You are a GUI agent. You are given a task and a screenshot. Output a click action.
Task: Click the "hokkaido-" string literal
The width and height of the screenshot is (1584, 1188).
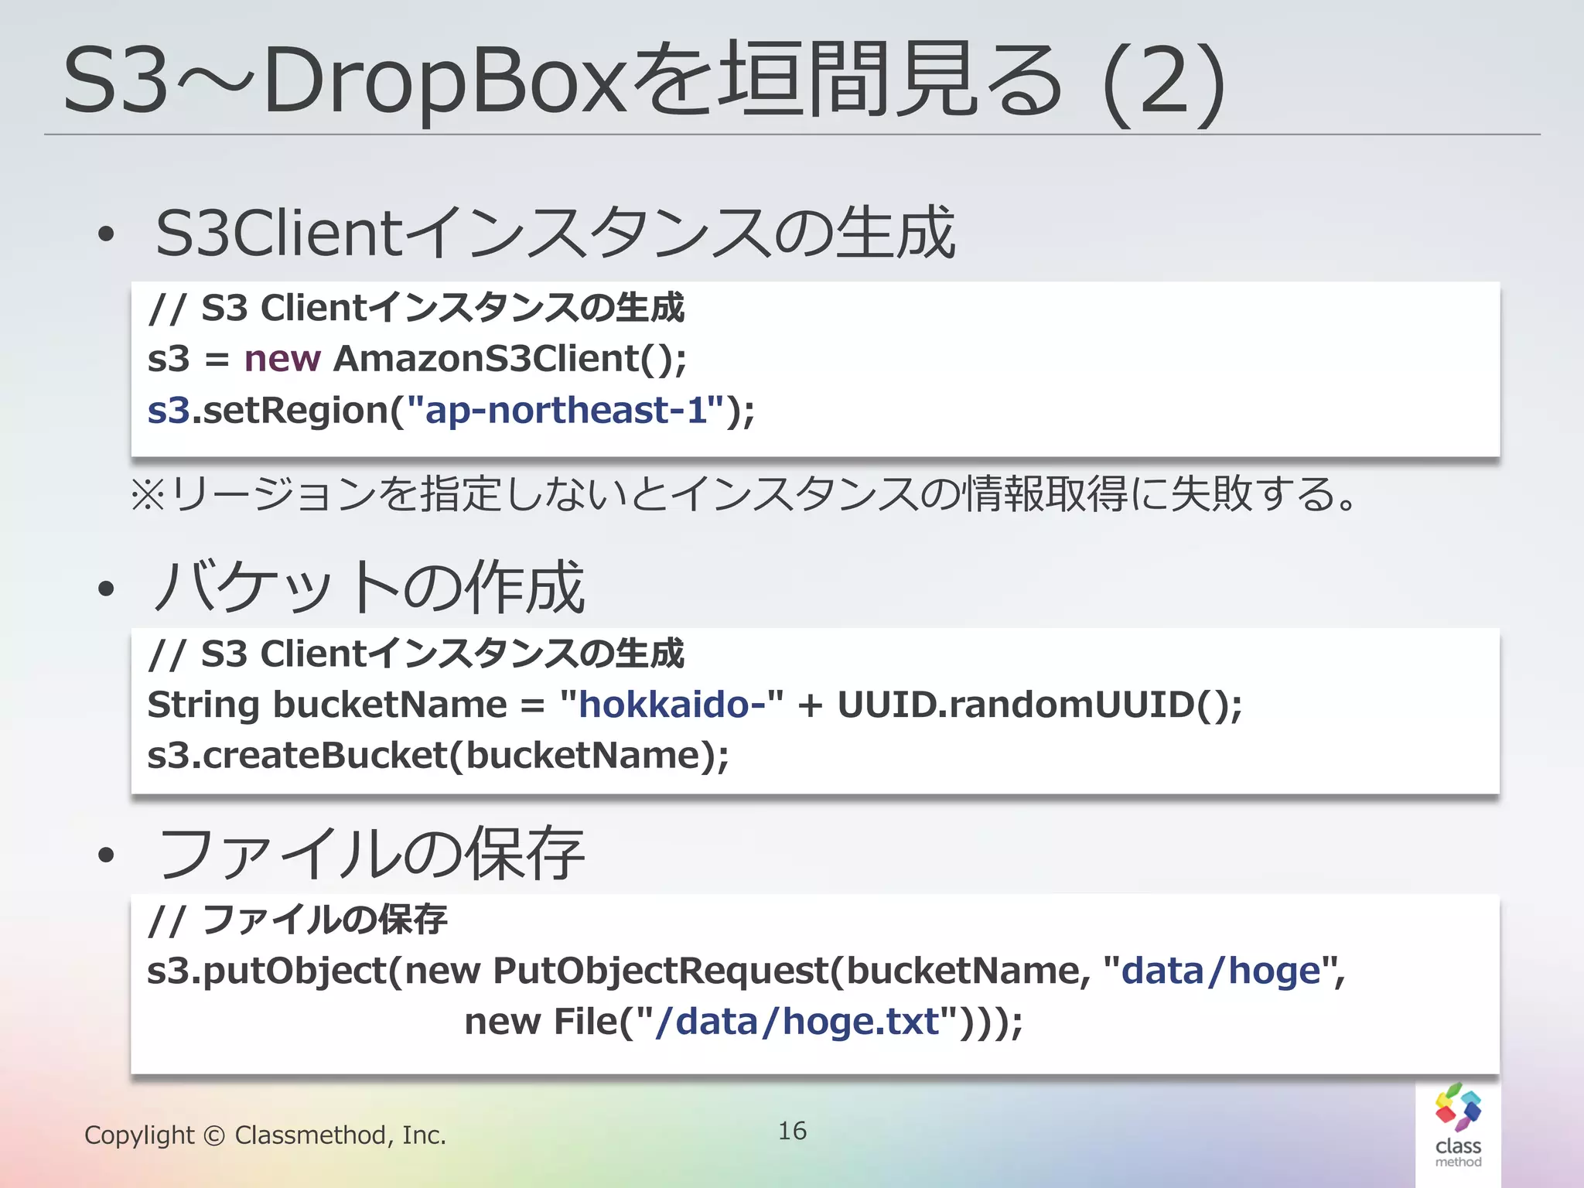click(671, 705)
